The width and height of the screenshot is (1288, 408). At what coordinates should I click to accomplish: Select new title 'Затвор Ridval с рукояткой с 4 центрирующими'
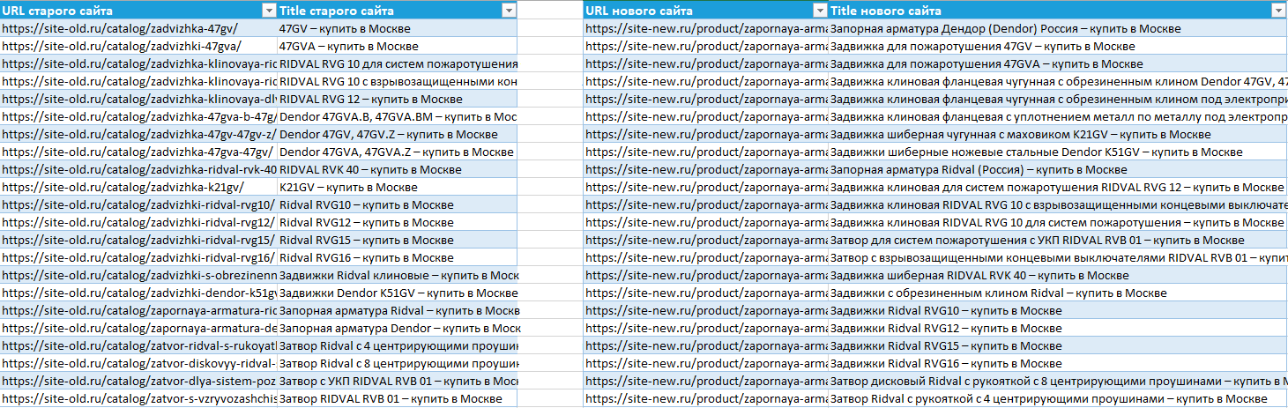(1058, 398)
